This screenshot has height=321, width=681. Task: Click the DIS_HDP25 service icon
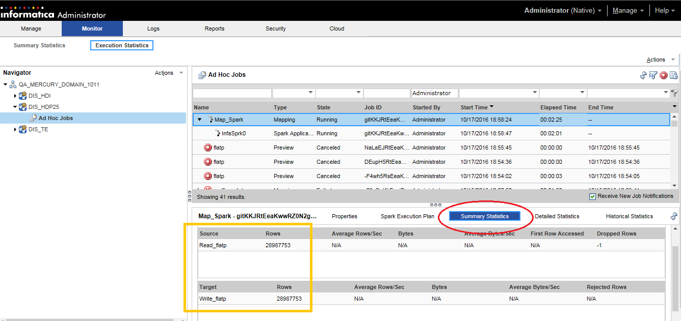pos(23,107)
